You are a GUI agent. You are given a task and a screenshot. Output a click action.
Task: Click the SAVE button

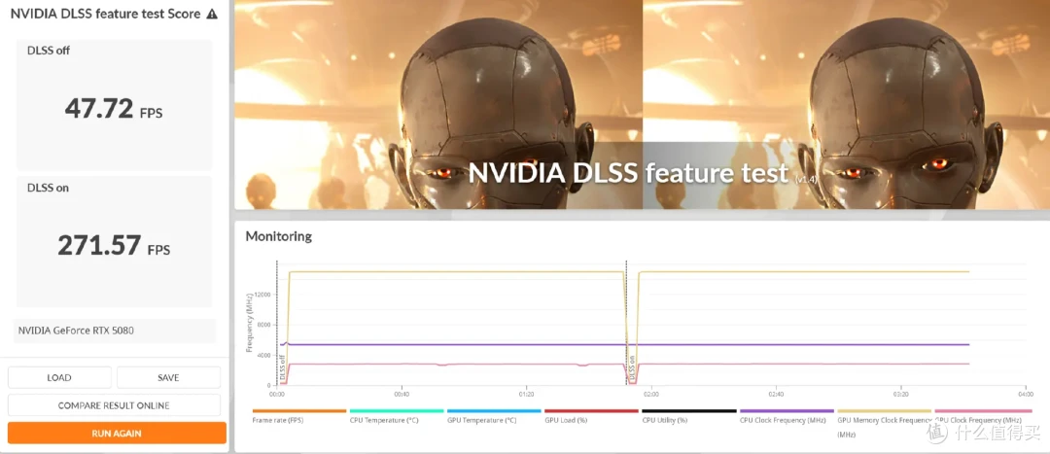tap(168, 377)
